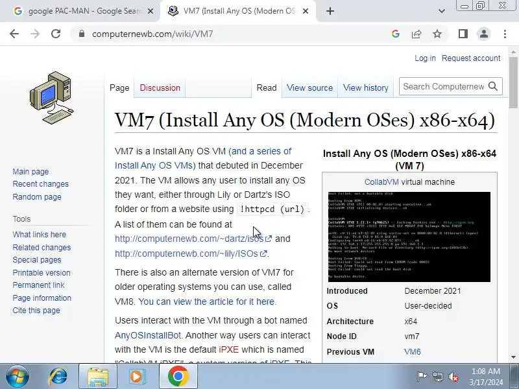Screen dimensions: 519x389
Task: Open the Request account link
Action: [471, 58]
